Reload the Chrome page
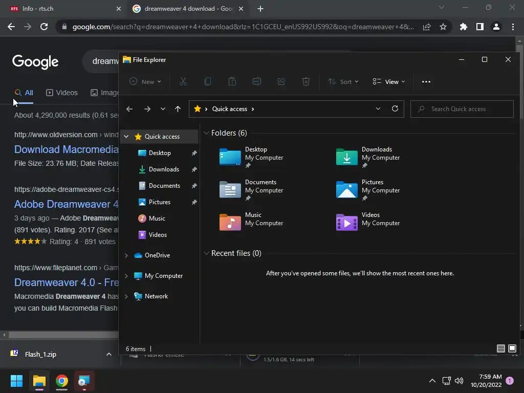Image resolution: width=524 pixels, height=393 pixels. tap(44, 27)
